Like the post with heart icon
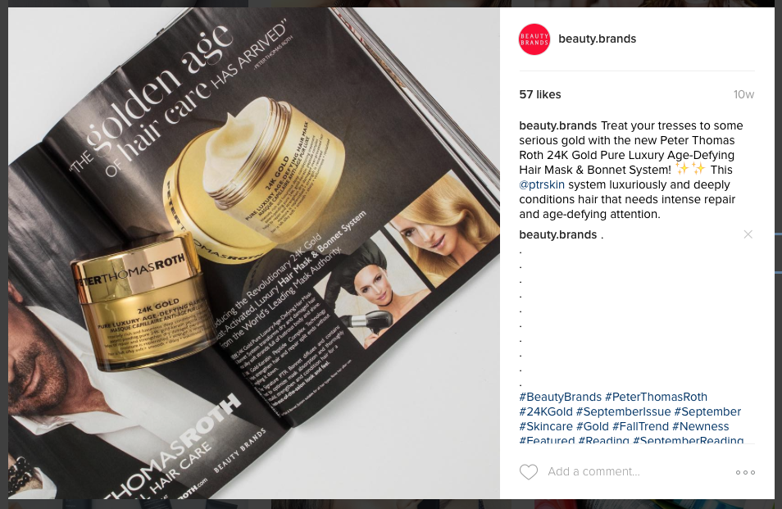 coord(529,471)
